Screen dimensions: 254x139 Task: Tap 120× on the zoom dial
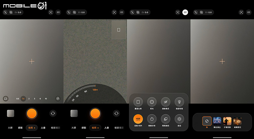coord(95,90)
